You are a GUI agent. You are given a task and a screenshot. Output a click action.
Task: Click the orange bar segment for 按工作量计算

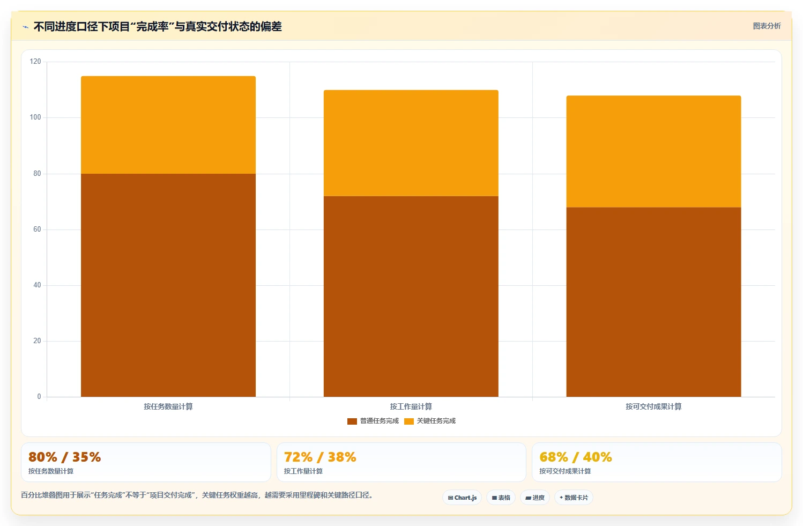pyautogui.click(x=411, y=143)
